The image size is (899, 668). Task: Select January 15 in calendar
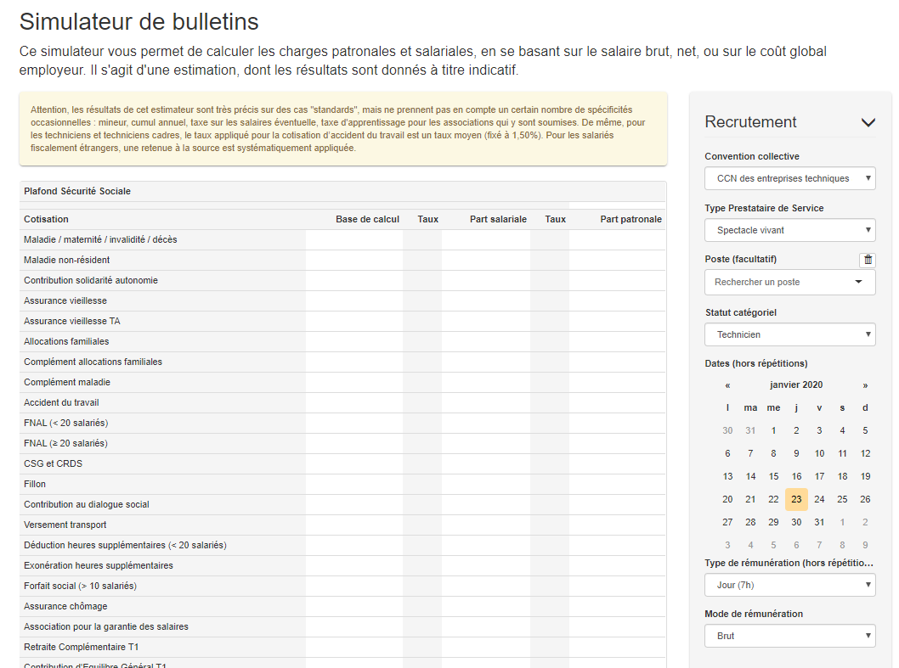pos(773,476)
